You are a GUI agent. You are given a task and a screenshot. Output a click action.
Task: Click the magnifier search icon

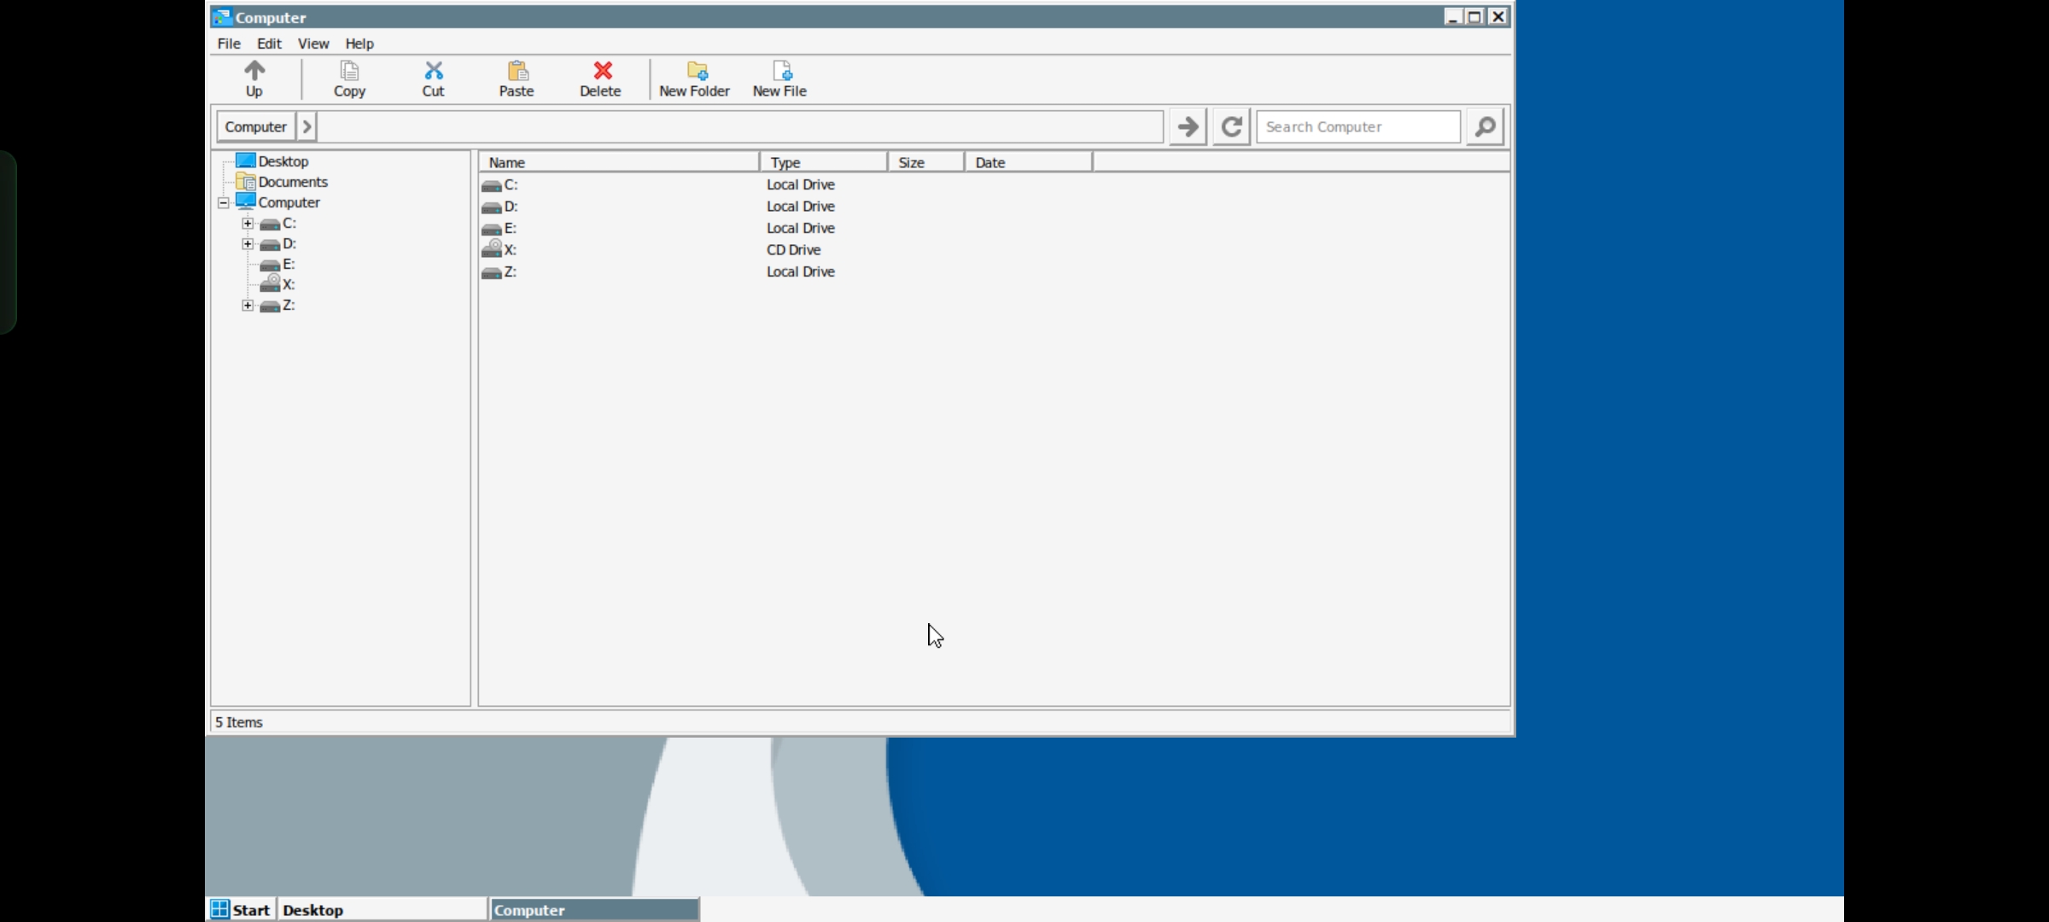tap(1486, 127)
